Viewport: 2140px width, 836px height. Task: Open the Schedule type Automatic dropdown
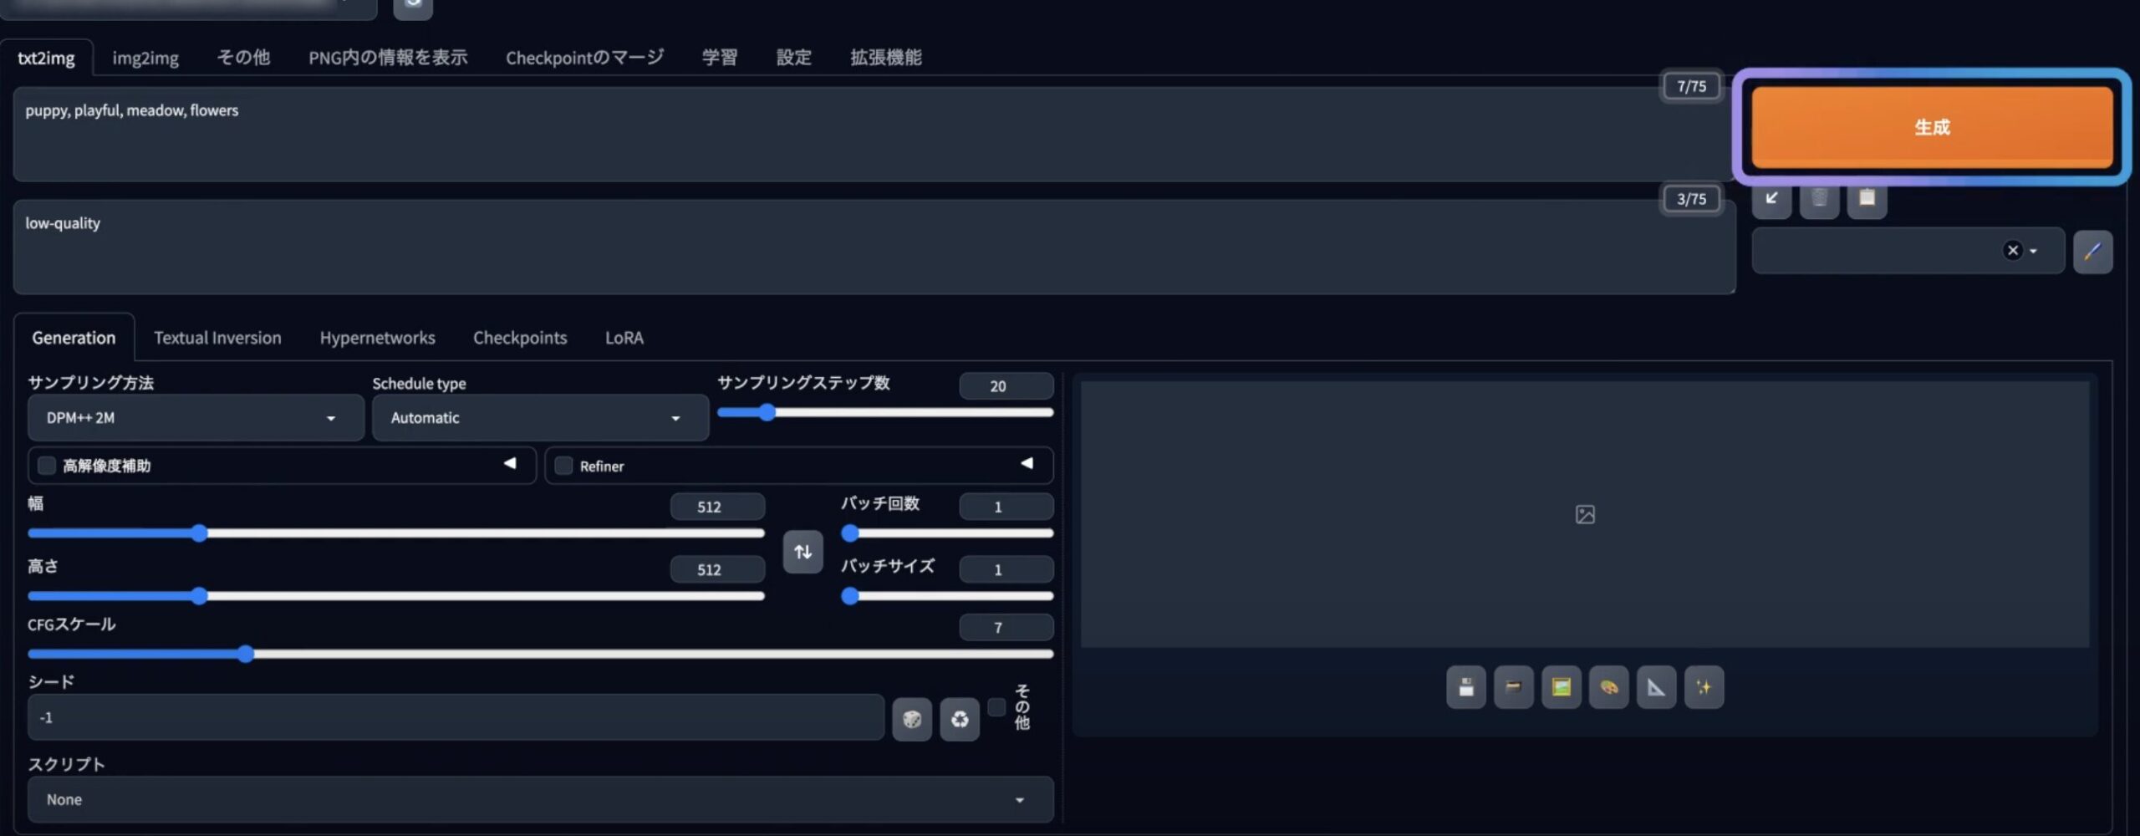pos(540,418)
